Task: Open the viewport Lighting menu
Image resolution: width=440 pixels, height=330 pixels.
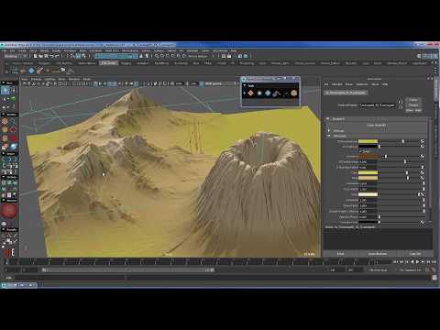Action: tap(49, 79)
